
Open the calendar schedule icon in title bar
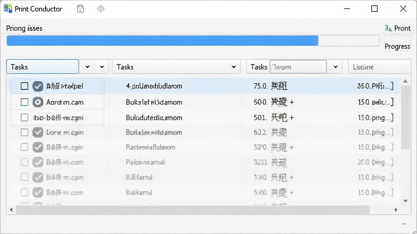80,9
